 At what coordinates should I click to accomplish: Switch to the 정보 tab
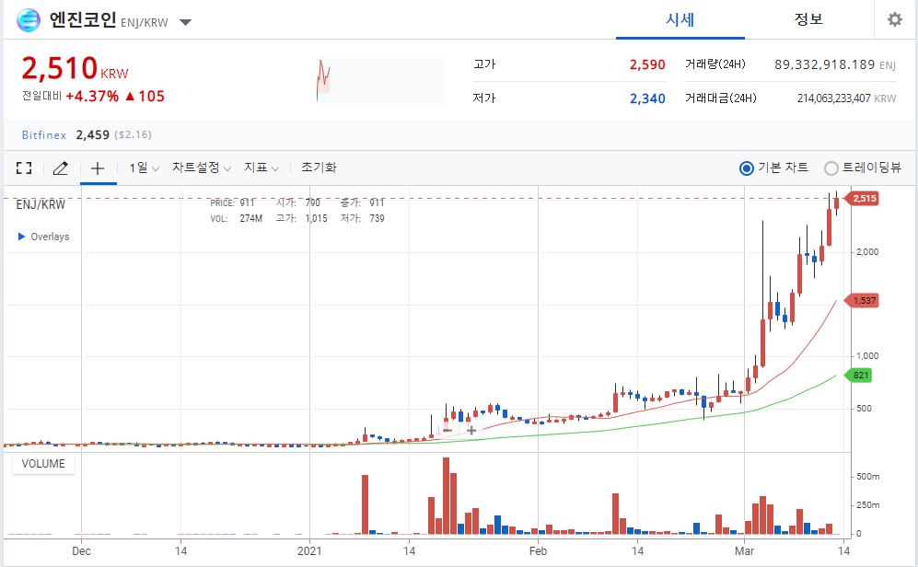click(808, 20)
